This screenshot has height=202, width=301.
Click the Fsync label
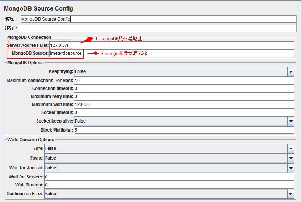[37, 158]
